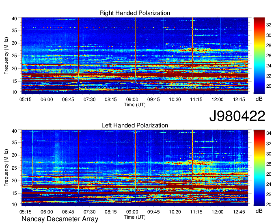The width and height of the screenshot is (276, 224).
Task: Click the '25' frequency tick of the top plot
Action: (x=14, y=56)
